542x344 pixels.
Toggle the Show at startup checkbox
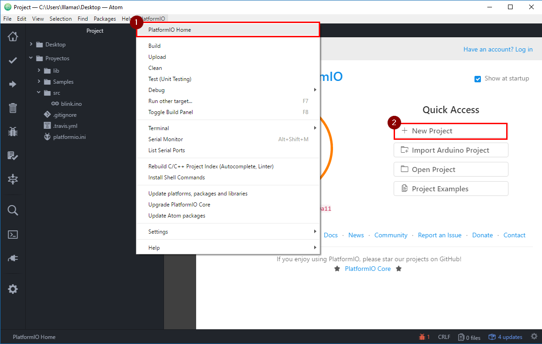[478, 79]
